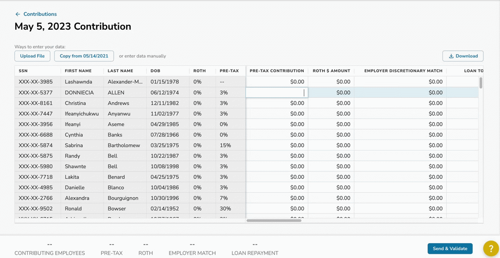Select Pre-Tax Contribution cell for Lashawnda

pos(276,82)
